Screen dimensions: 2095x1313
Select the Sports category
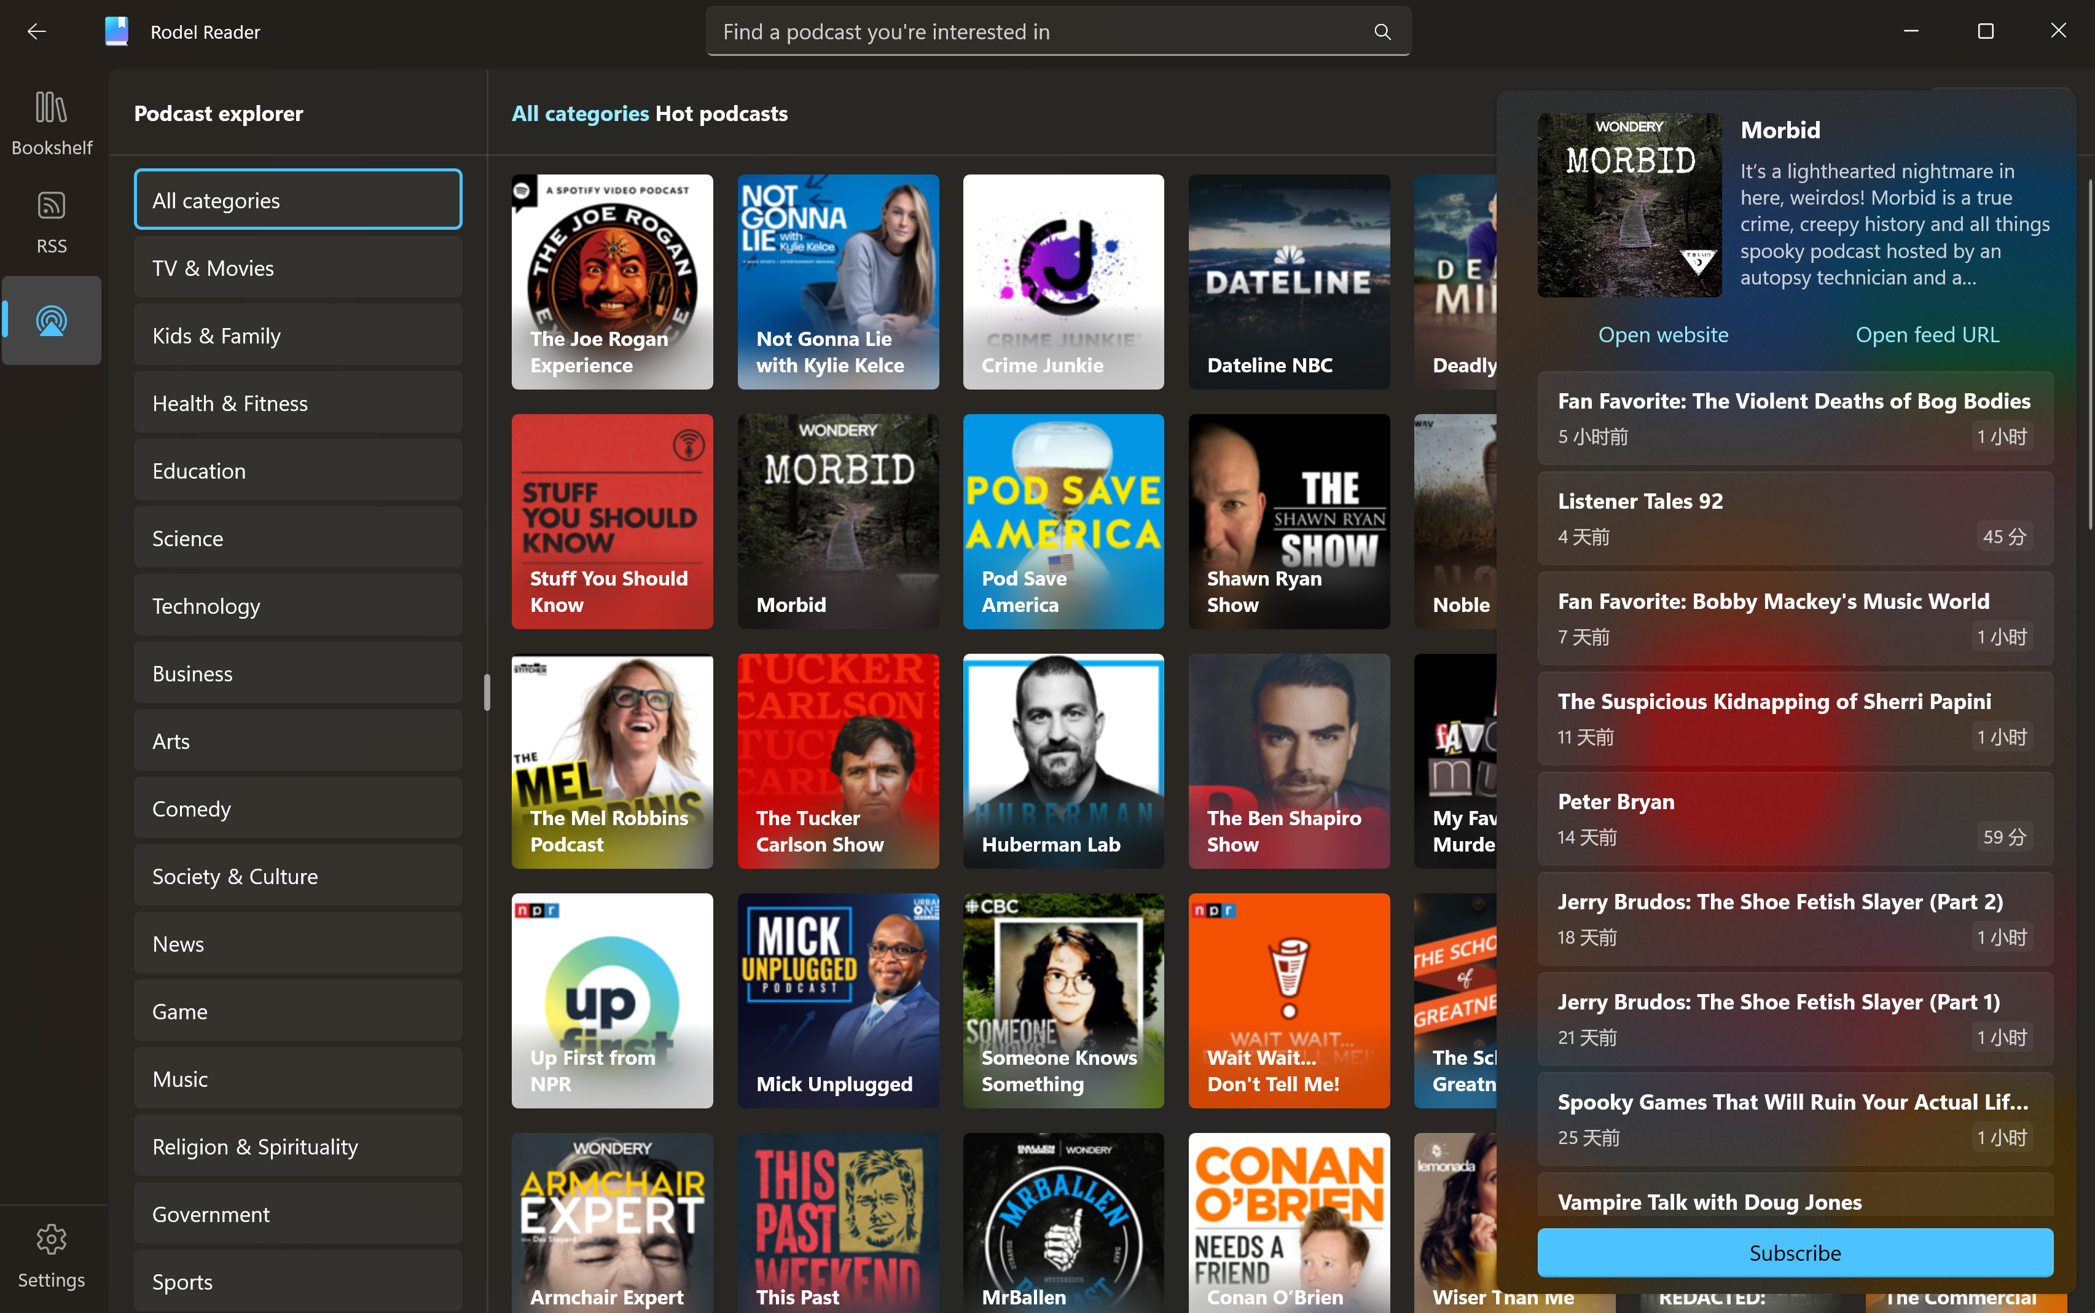(x=298, y=1281)
